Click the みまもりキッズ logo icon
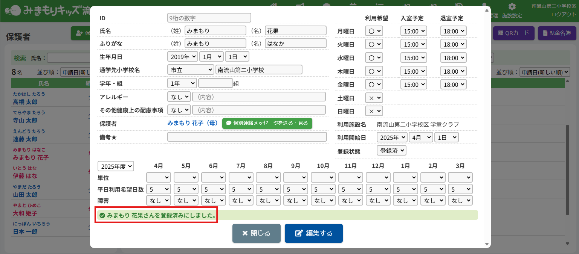Viewport: 579px width, 254px height. coord(13,11)
